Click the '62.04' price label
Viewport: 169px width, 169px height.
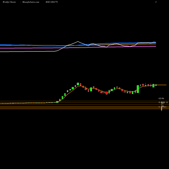[161, 98]
